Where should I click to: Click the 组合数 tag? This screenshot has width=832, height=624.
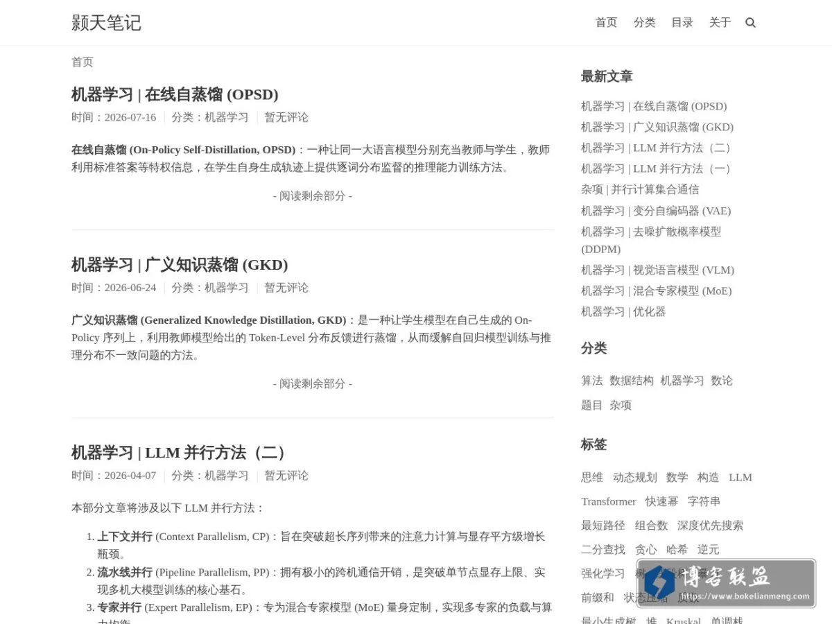pos(651,526)
